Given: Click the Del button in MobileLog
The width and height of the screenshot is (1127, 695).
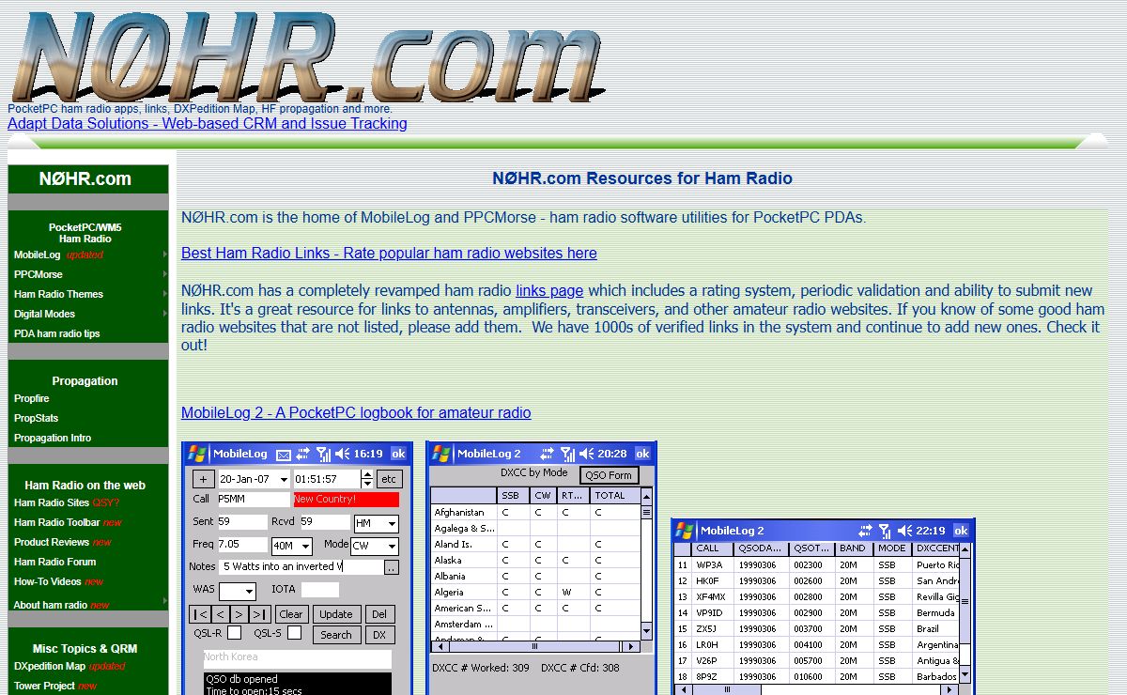Looking at the screenshot, I should (379, 614).
